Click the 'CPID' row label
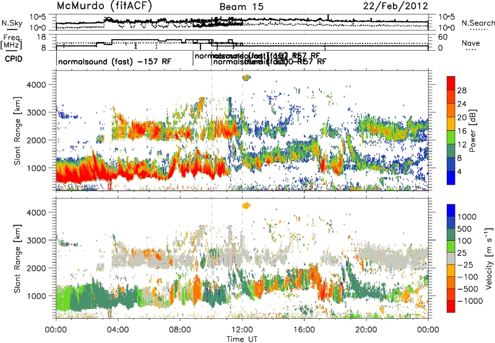 point(14,59)
